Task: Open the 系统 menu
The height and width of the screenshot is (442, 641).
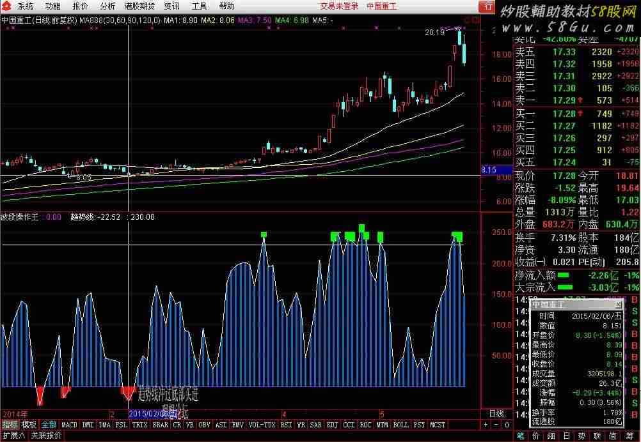Action: tap(26, 6)
